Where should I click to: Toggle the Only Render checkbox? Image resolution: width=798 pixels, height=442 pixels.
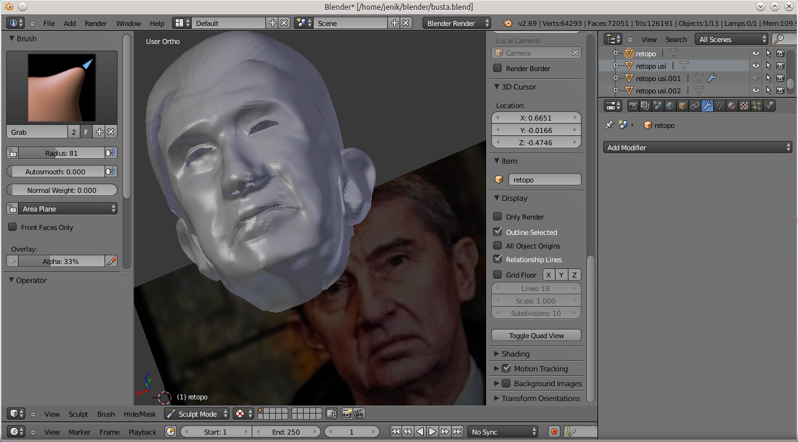497,217
